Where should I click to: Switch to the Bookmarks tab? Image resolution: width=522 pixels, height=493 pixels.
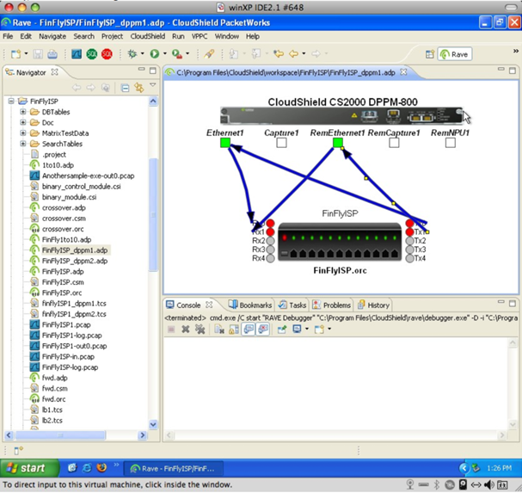point(250,305)
